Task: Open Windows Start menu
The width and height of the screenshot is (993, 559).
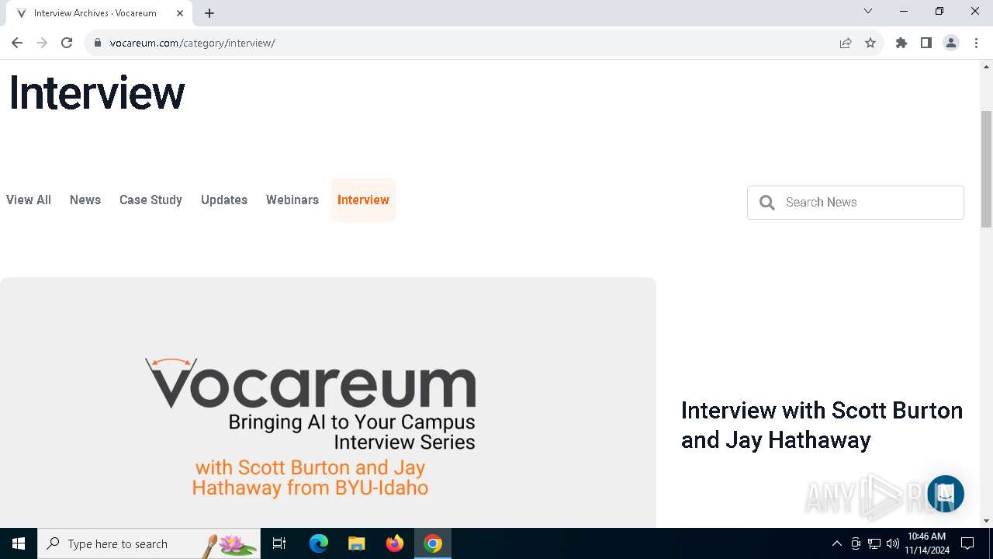Action: [x=19, y=543]
